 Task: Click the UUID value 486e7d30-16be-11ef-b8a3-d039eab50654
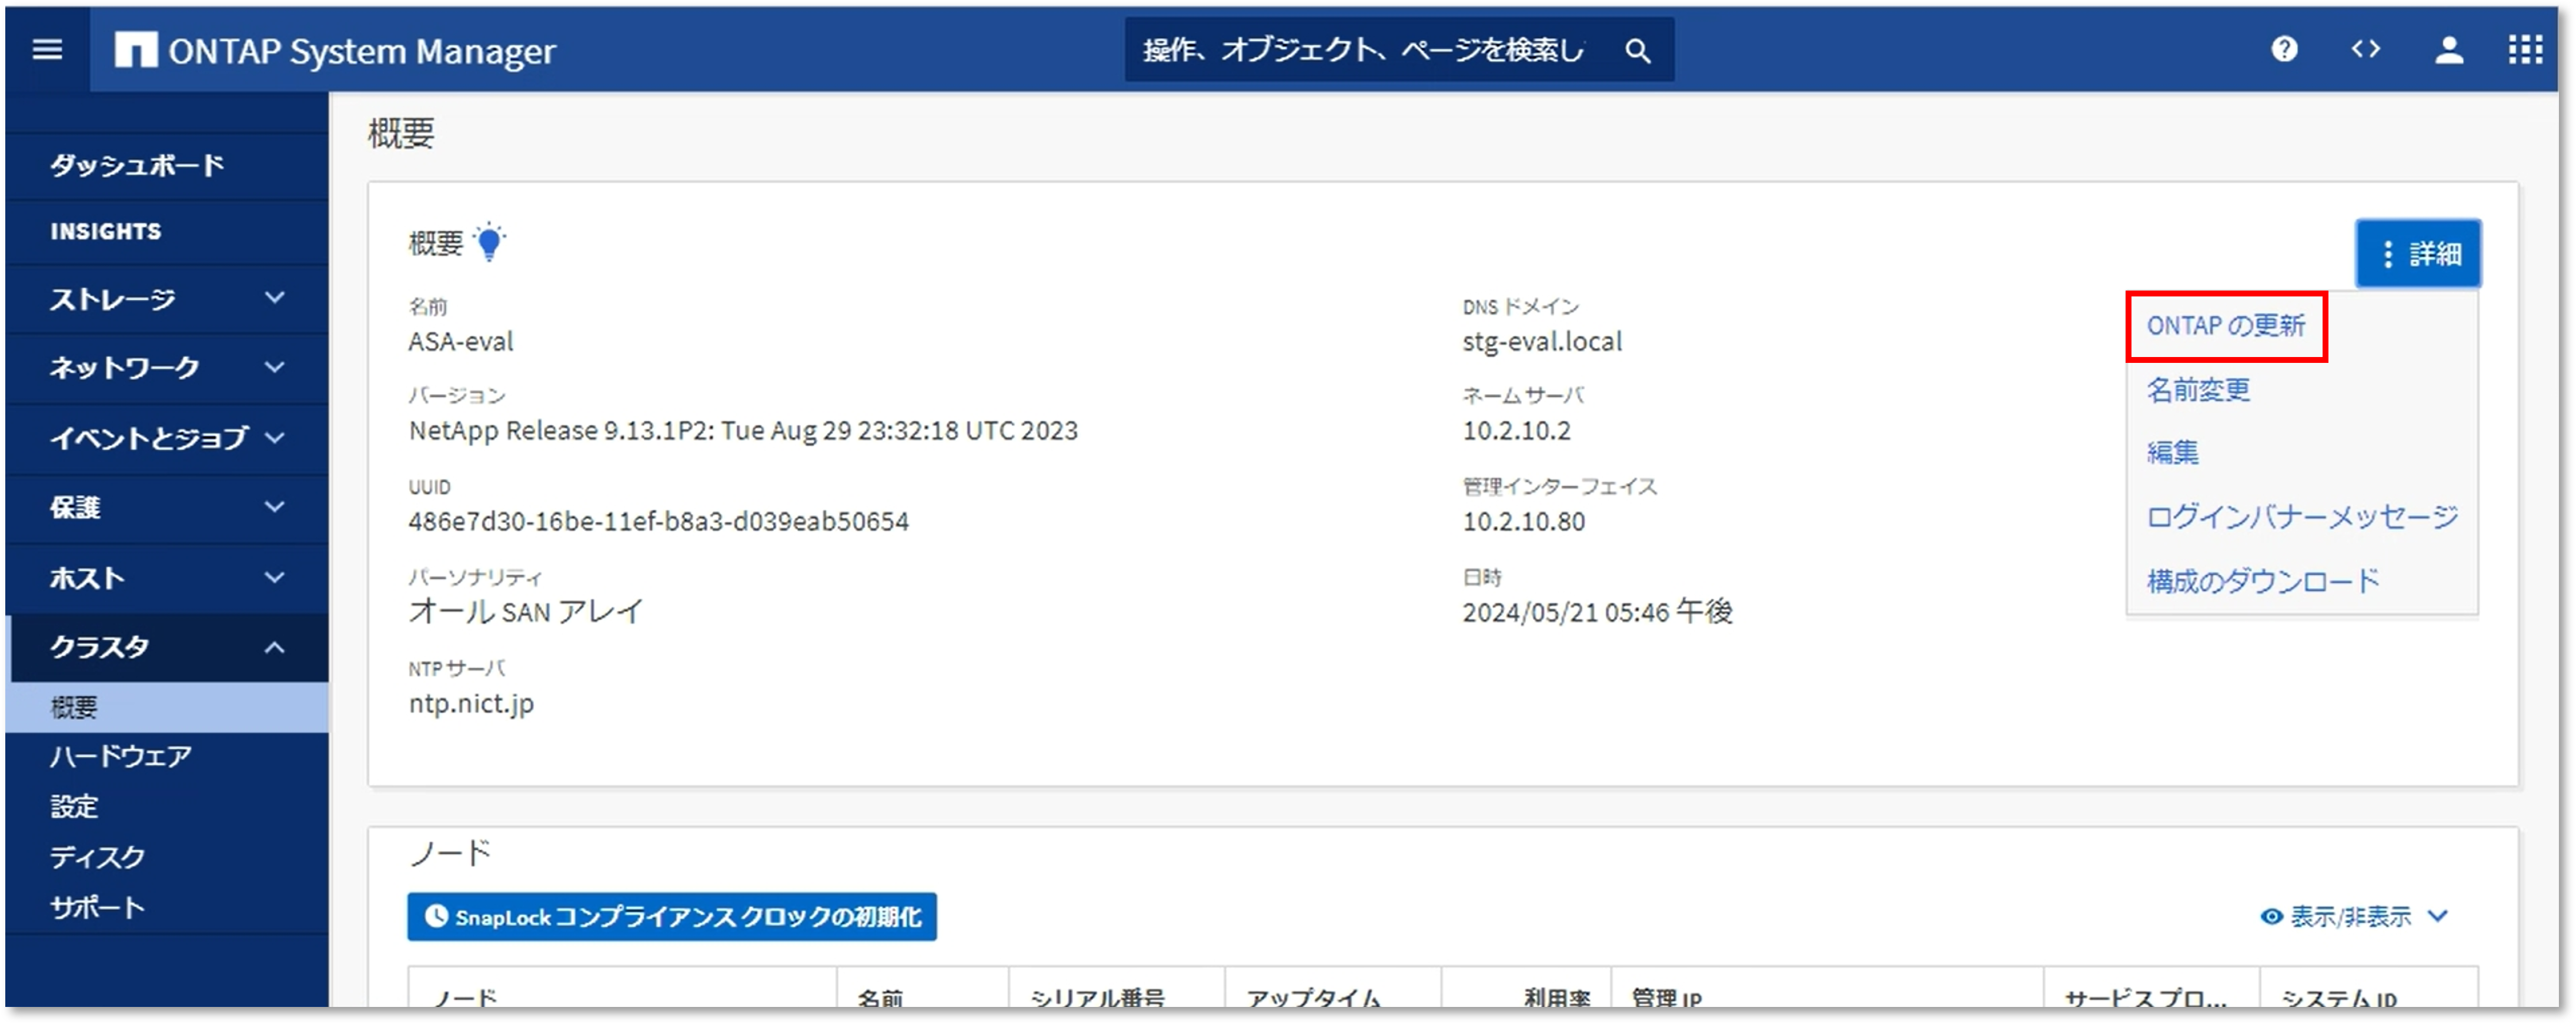(659, 521)
